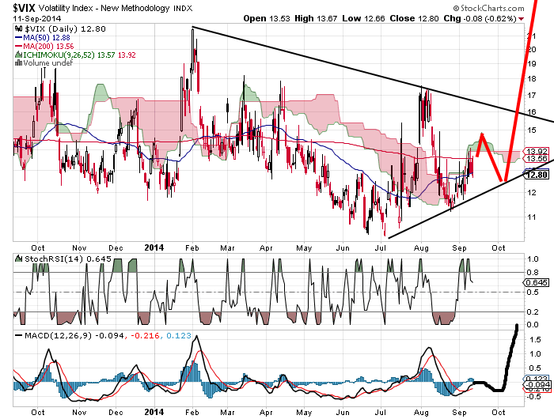
Task: Click the Close 12.80 value in header
Action: 414,18
